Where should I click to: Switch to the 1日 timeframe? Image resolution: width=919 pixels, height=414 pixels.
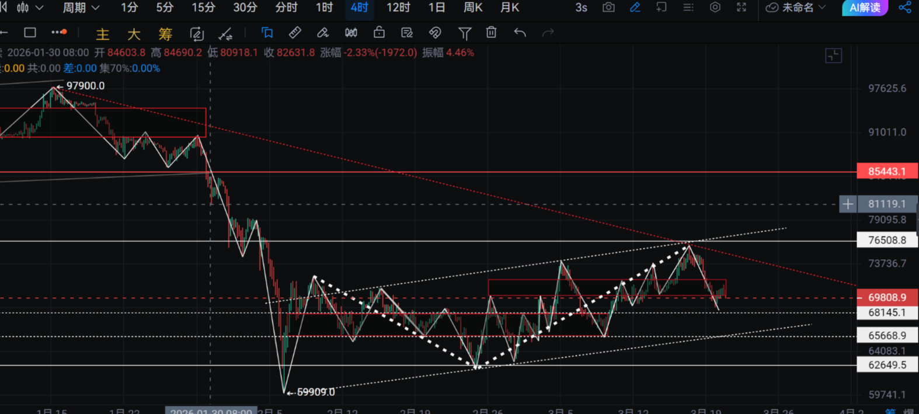[x=436, y=8]
